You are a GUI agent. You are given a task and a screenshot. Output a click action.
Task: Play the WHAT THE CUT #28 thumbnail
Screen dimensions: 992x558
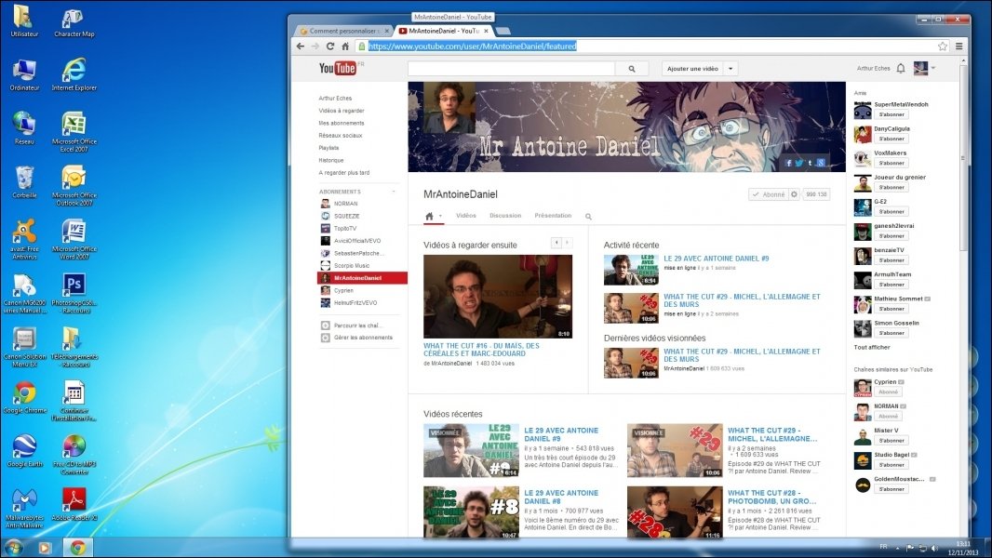click(675, 512)
